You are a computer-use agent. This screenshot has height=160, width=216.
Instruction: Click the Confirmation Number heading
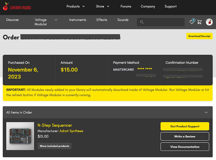coord(182,63)
